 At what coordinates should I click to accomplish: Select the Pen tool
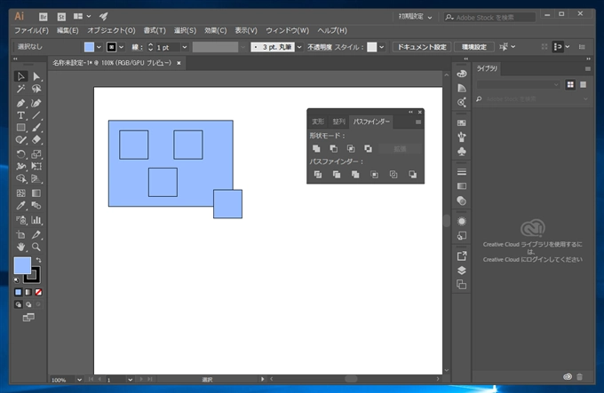20,103
